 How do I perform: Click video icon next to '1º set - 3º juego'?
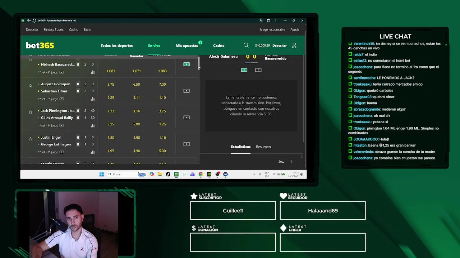[x=61, y=152]
